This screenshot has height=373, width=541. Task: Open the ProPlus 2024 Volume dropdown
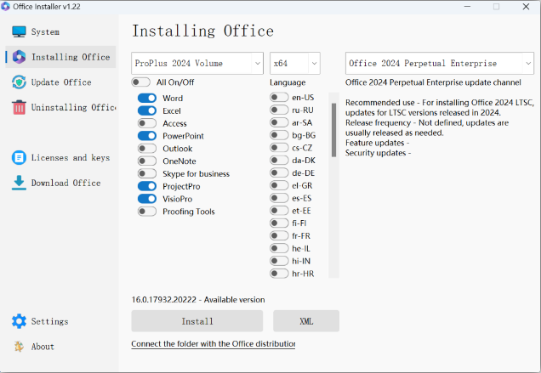pos(197,63)
